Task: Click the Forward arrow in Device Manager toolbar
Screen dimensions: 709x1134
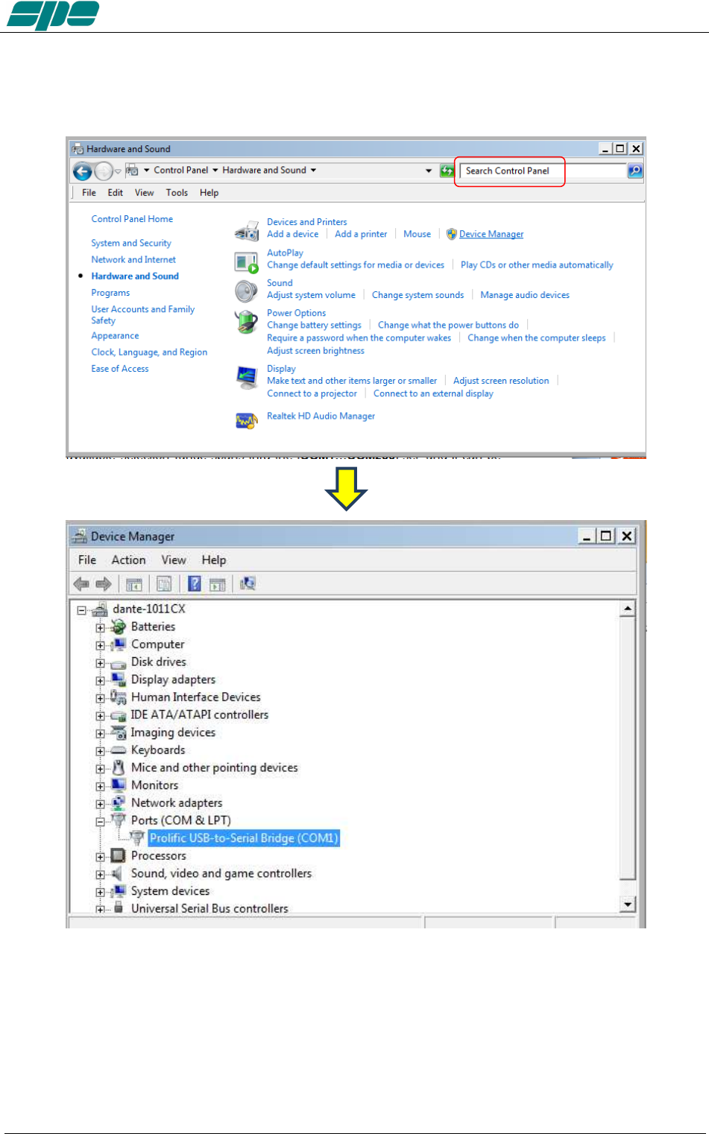Action: pyautogui.click(x=104, y=583)
